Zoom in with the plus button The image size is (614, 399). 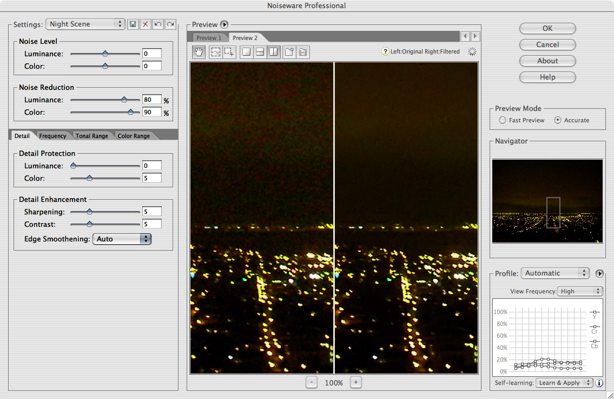point(355,382)
